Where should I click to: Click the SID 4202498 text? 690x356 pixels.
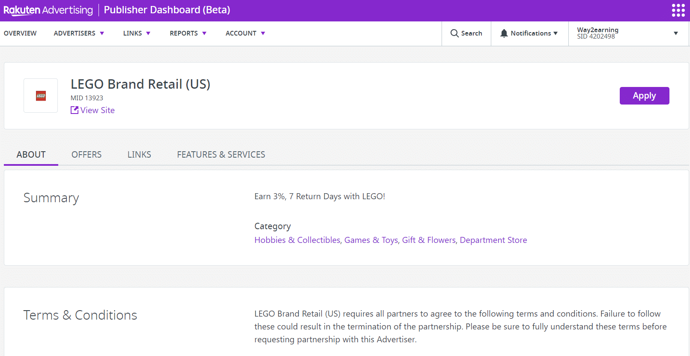click(596, 36)
